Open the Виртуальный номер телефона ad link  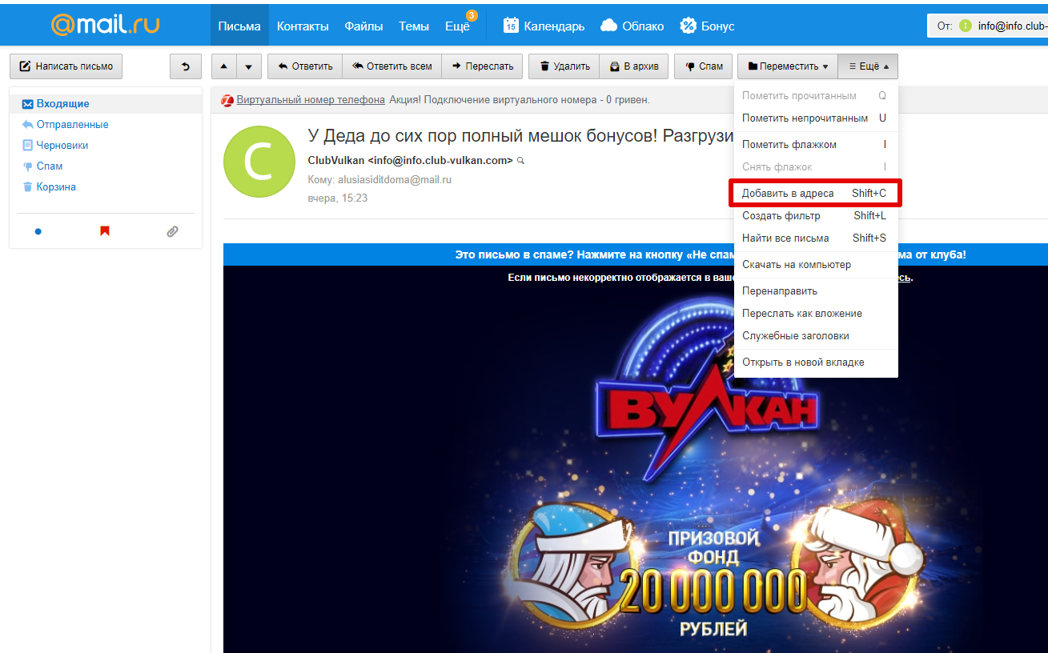[311, 100]
